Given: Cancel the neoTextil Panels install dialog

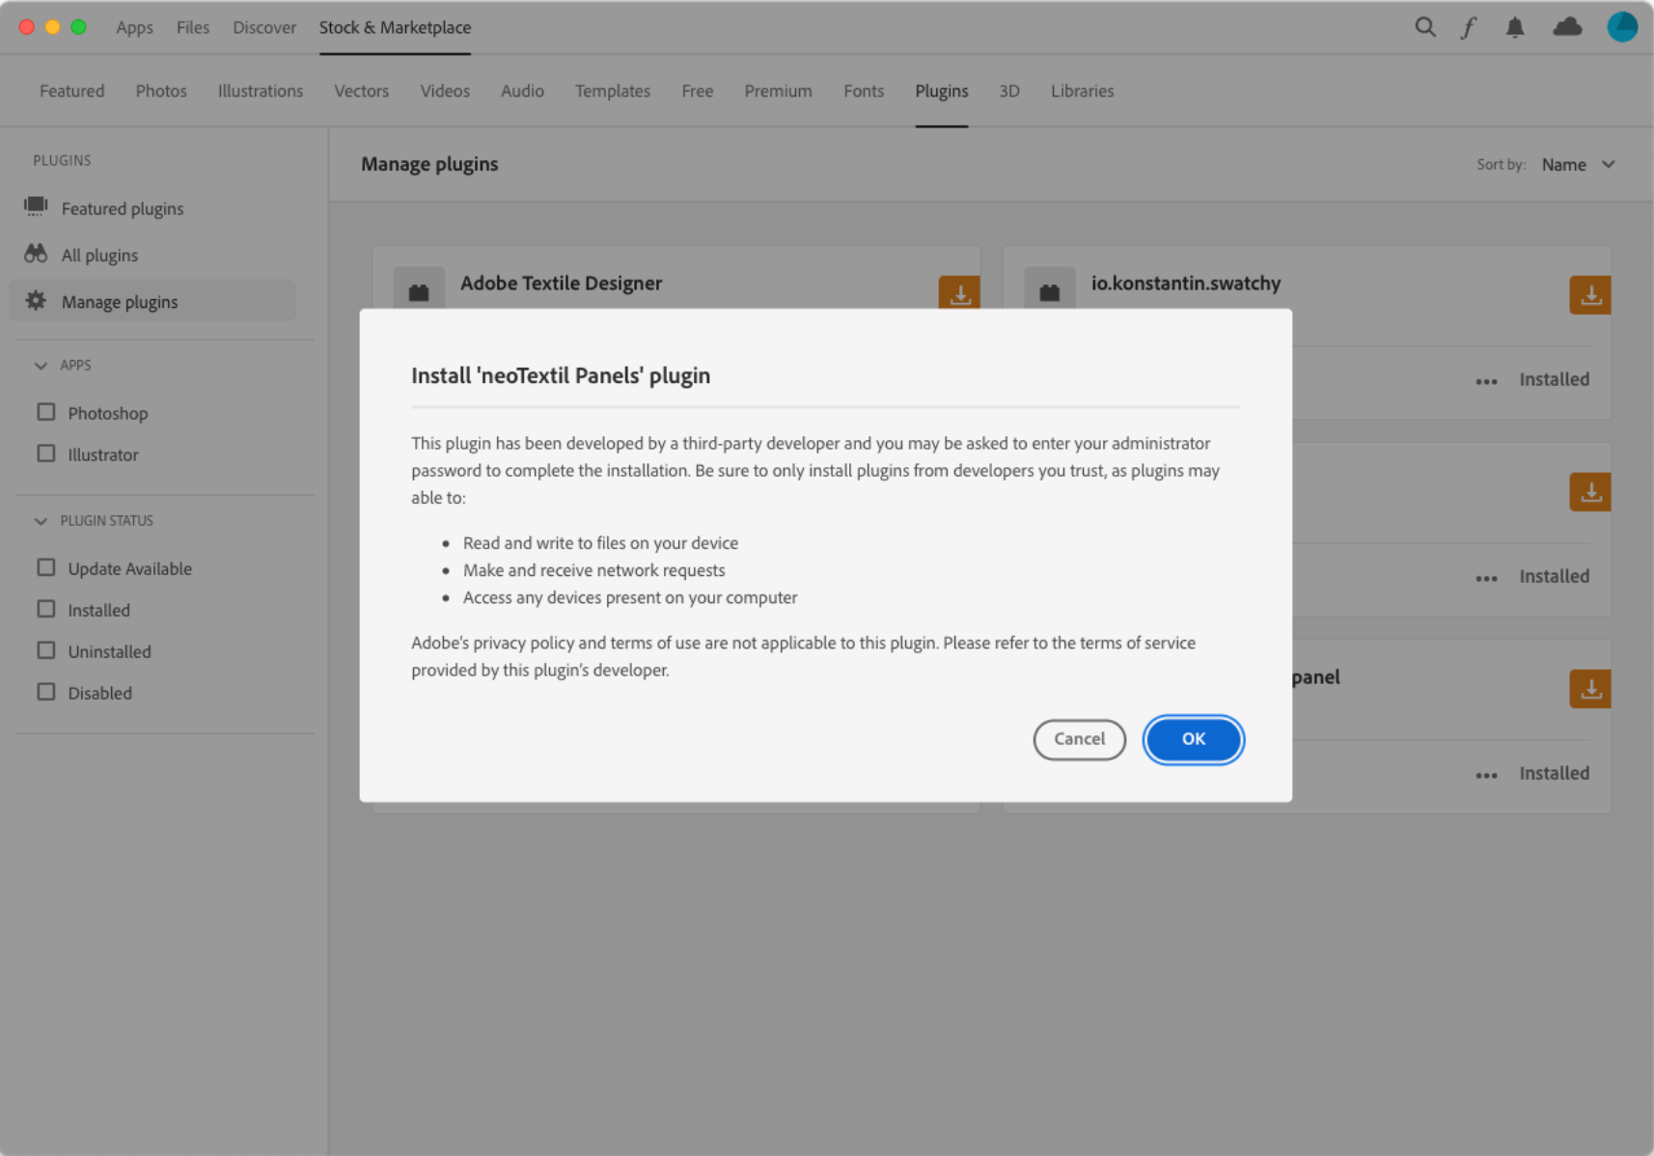Looking at the screenshot, I should pyautogui.click(x=1079, y=739).
